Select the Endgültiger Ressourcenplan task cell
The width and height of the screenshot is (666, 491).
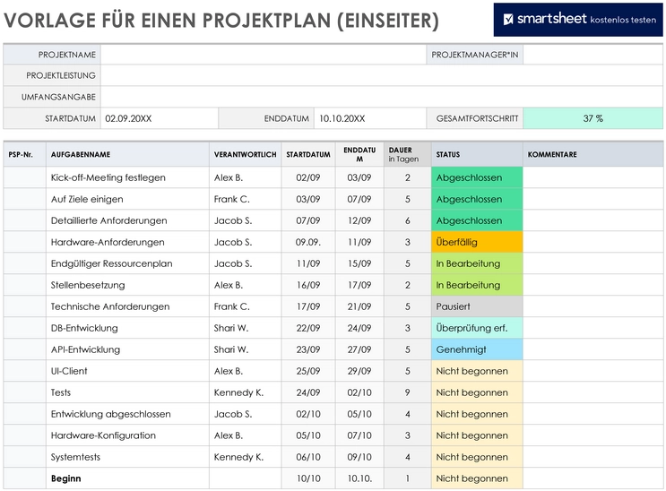click(x=127, y=263)
